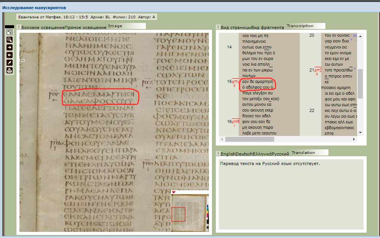Click the red marginal note ρπγ
Image resolution: width=380 pixels, height=238 pixels.
pyautogui.click(x=236, y=82)
